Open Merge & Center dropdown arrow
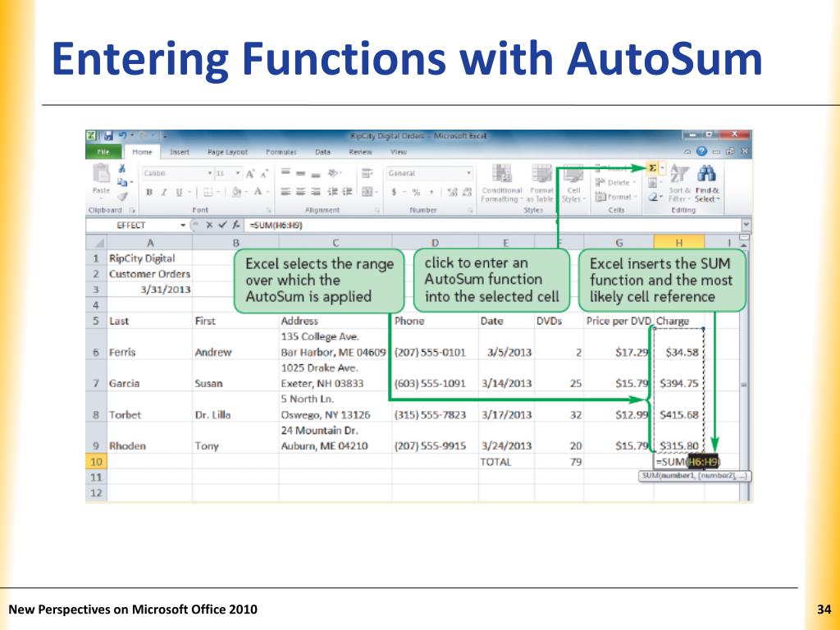Screen dimensions: 840x630 pyautogui.click(x=377, y=192)
